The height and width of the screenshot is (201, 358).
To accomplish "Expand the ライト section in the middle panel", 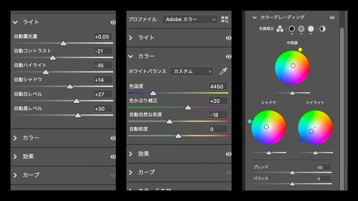I will coord(130,38).
